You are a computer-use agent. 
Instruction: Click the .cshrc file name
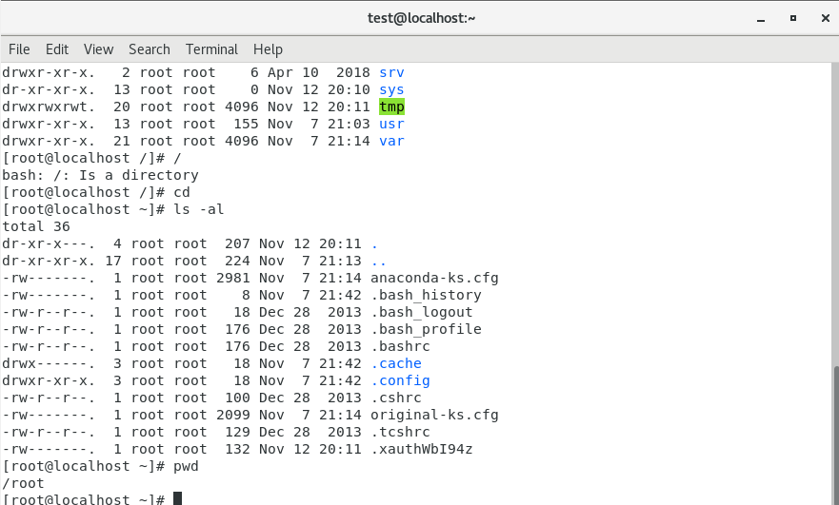[x=396, y=398]
